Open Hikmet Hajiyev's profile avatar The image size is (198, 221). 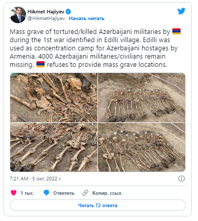pyautogui.click(x=18, y=15)
